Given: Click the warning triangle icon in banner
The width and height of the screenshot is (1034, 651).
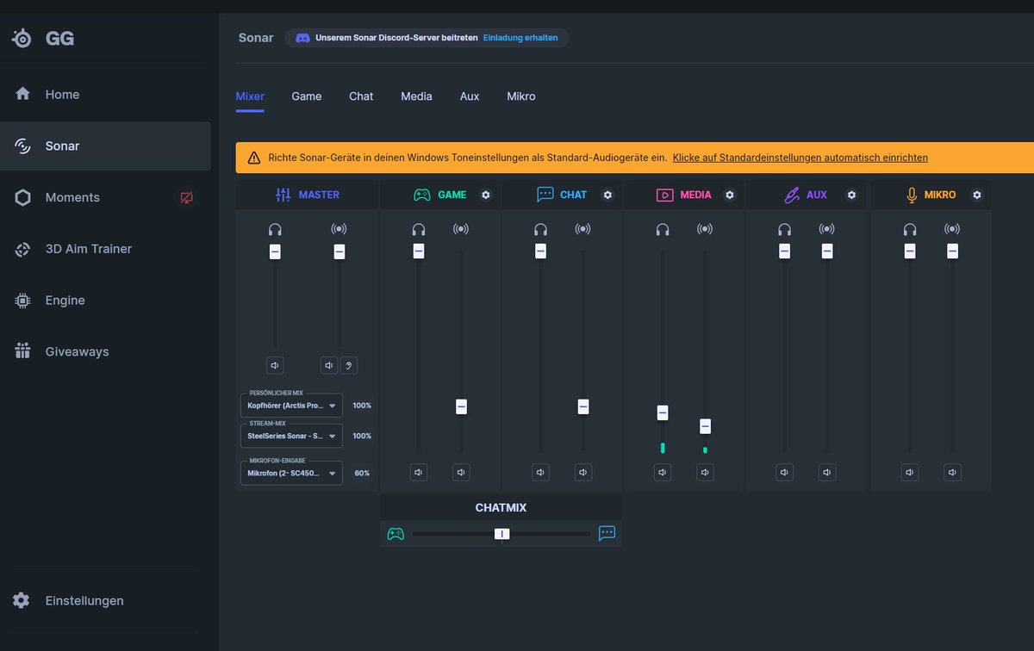Looking at the screenshot, I should click(254, 158).
